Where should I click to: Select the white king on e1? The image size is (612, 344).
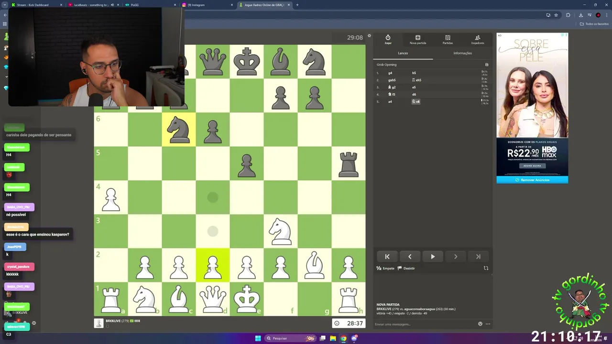point(247,299)
